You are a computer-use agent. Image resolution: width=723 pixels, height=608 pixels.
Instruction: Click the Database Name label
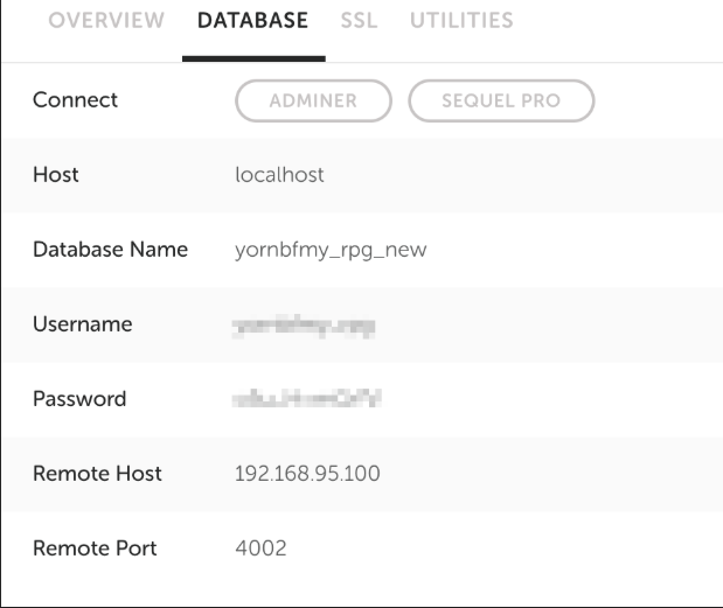[110, 249]
